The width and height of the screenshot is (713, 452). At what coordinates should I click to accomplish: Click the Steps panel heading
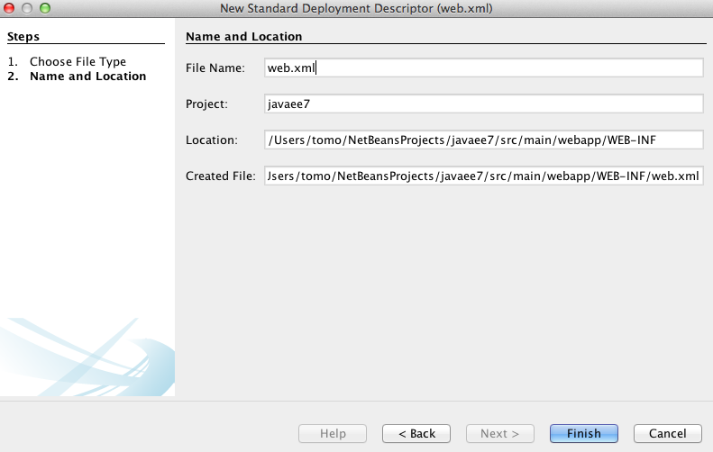pos(23,36)
